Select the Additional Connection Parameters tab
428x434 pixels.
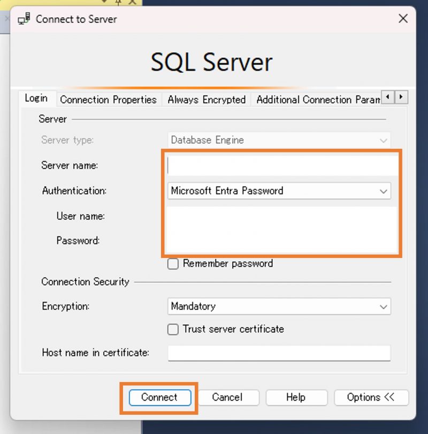(318, 100)
